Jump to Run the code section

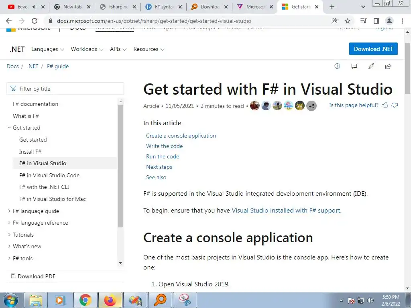pyautogui.click(x=163, y=157)
